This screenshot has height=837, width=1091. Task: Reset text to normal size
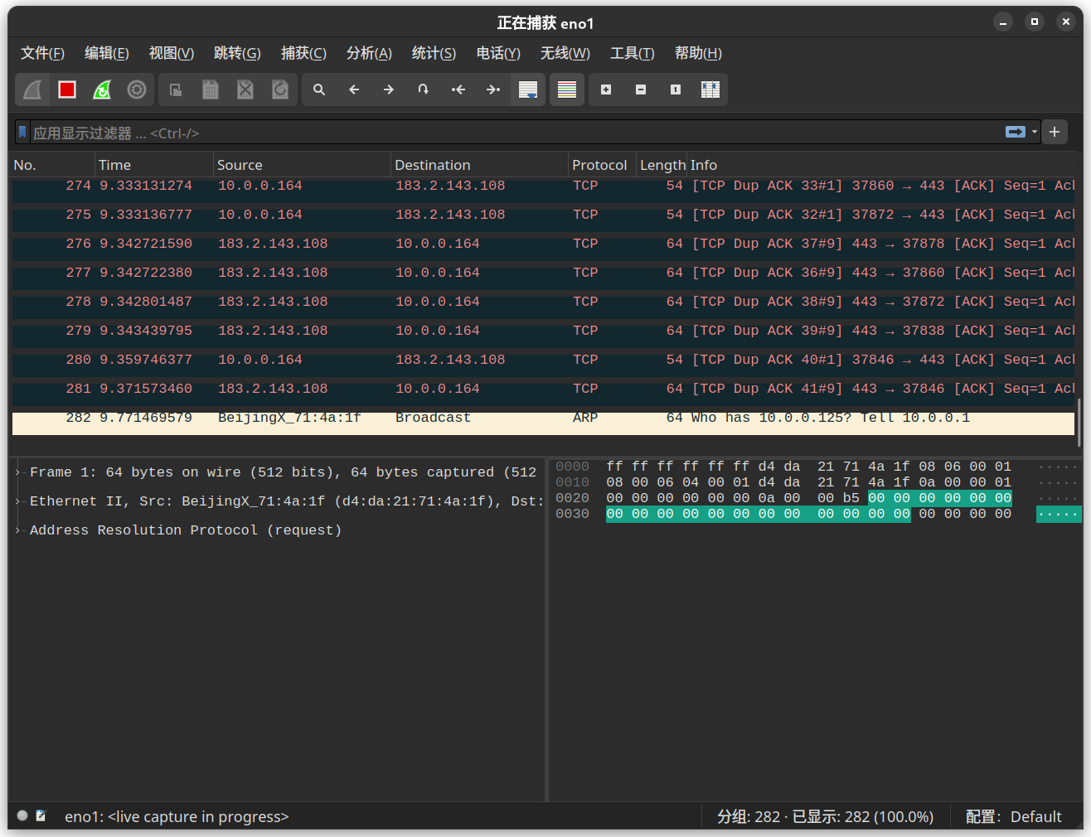(x=676, y=90)
